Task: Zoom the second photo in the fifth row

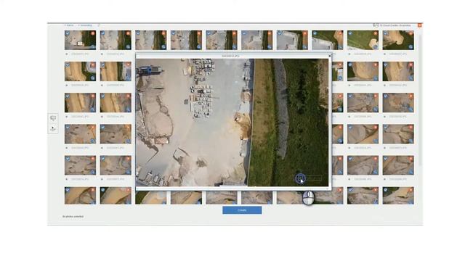Action: (x=128, y=172)
